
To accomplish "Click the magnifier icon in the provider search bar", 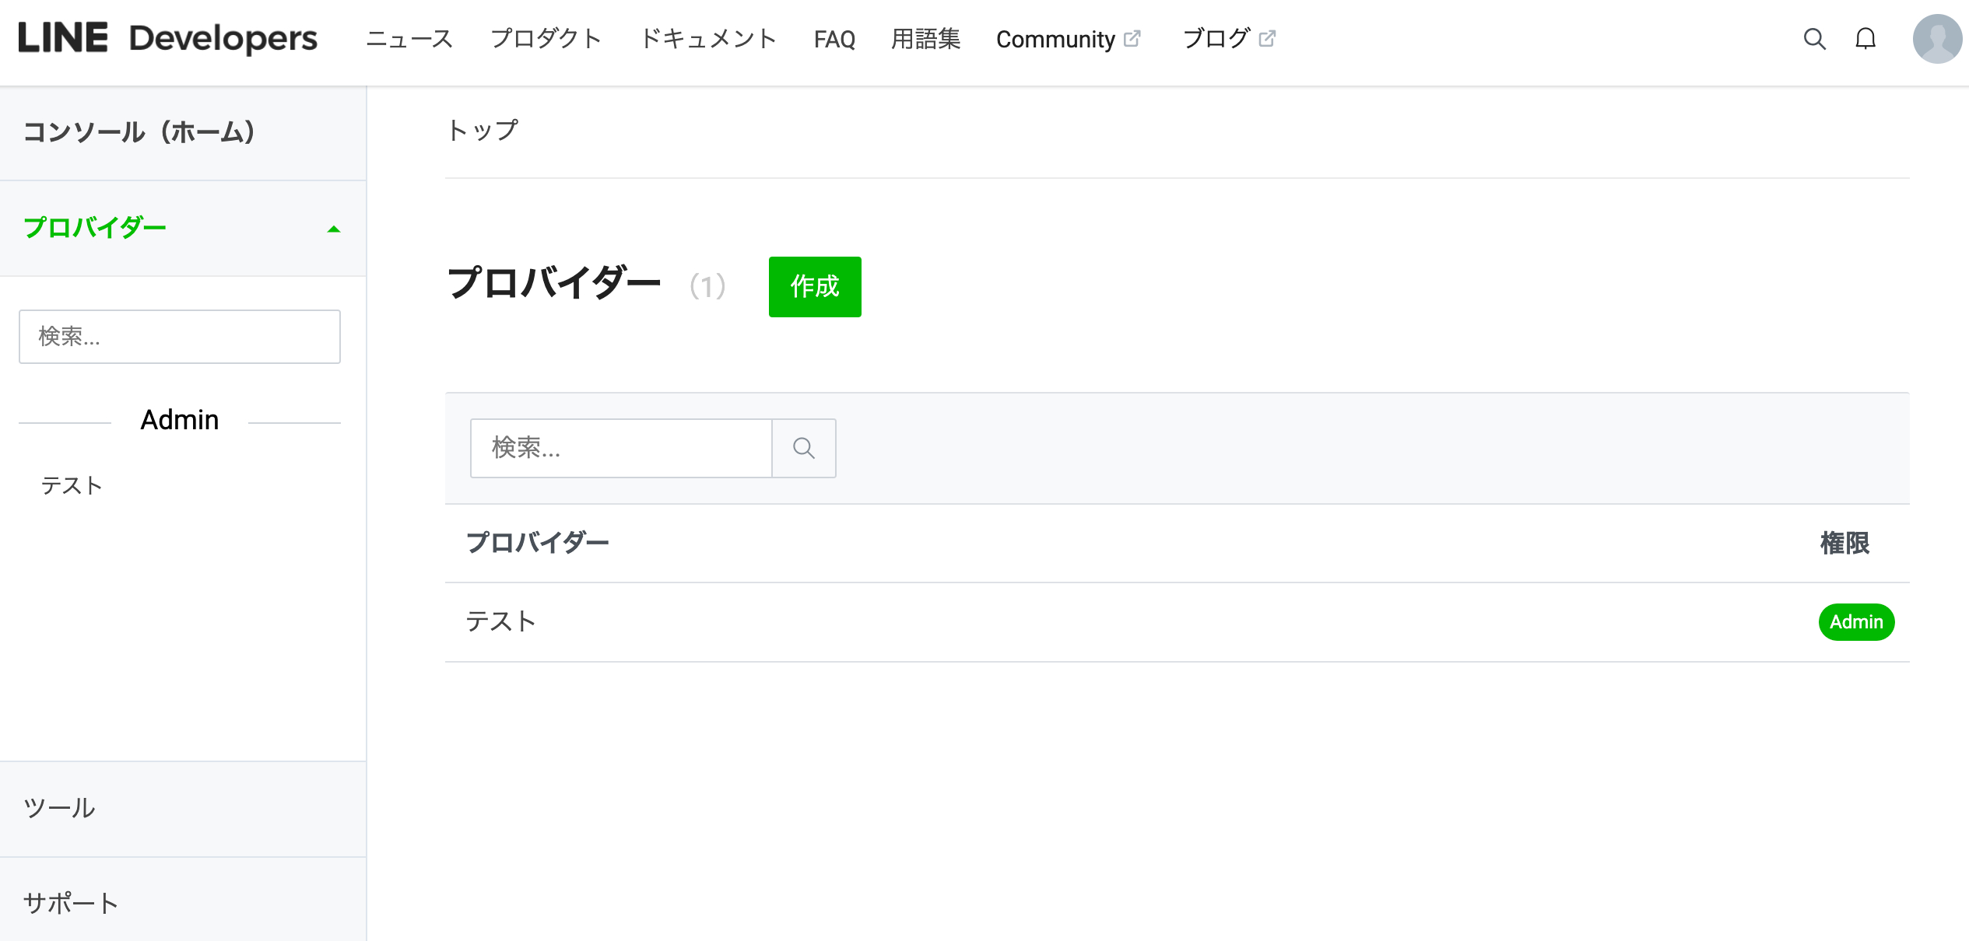I will (x=803, y=448).
